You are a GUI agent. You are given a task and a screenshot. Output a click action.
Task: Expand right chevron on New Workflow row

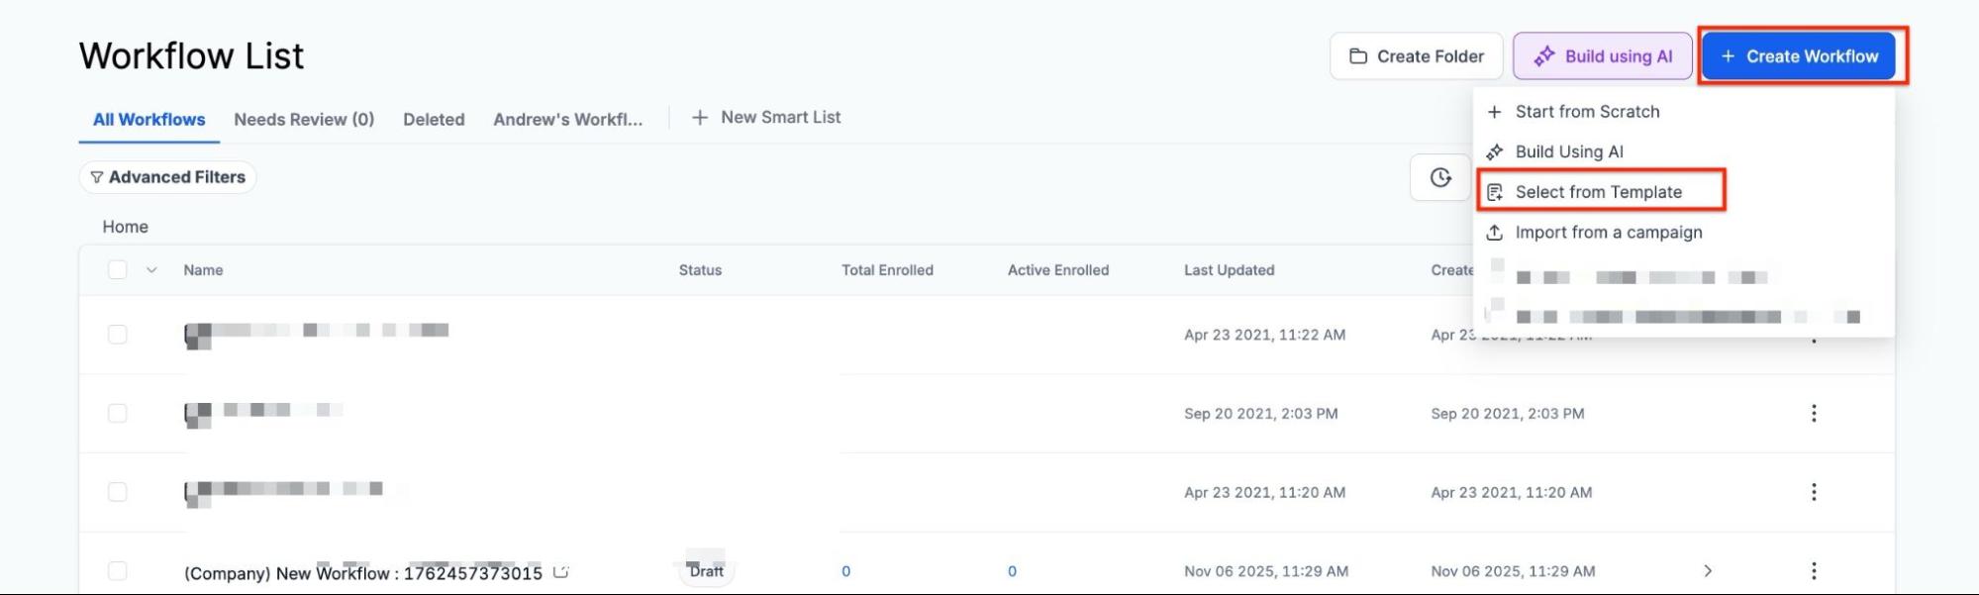coord(1708,571)
